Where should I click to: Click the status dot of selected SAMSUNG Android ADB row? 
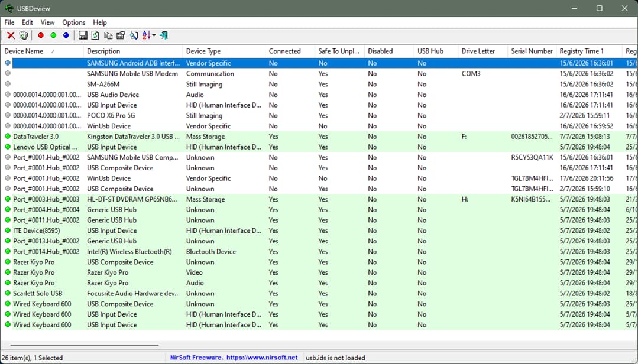tap(8, 63)
